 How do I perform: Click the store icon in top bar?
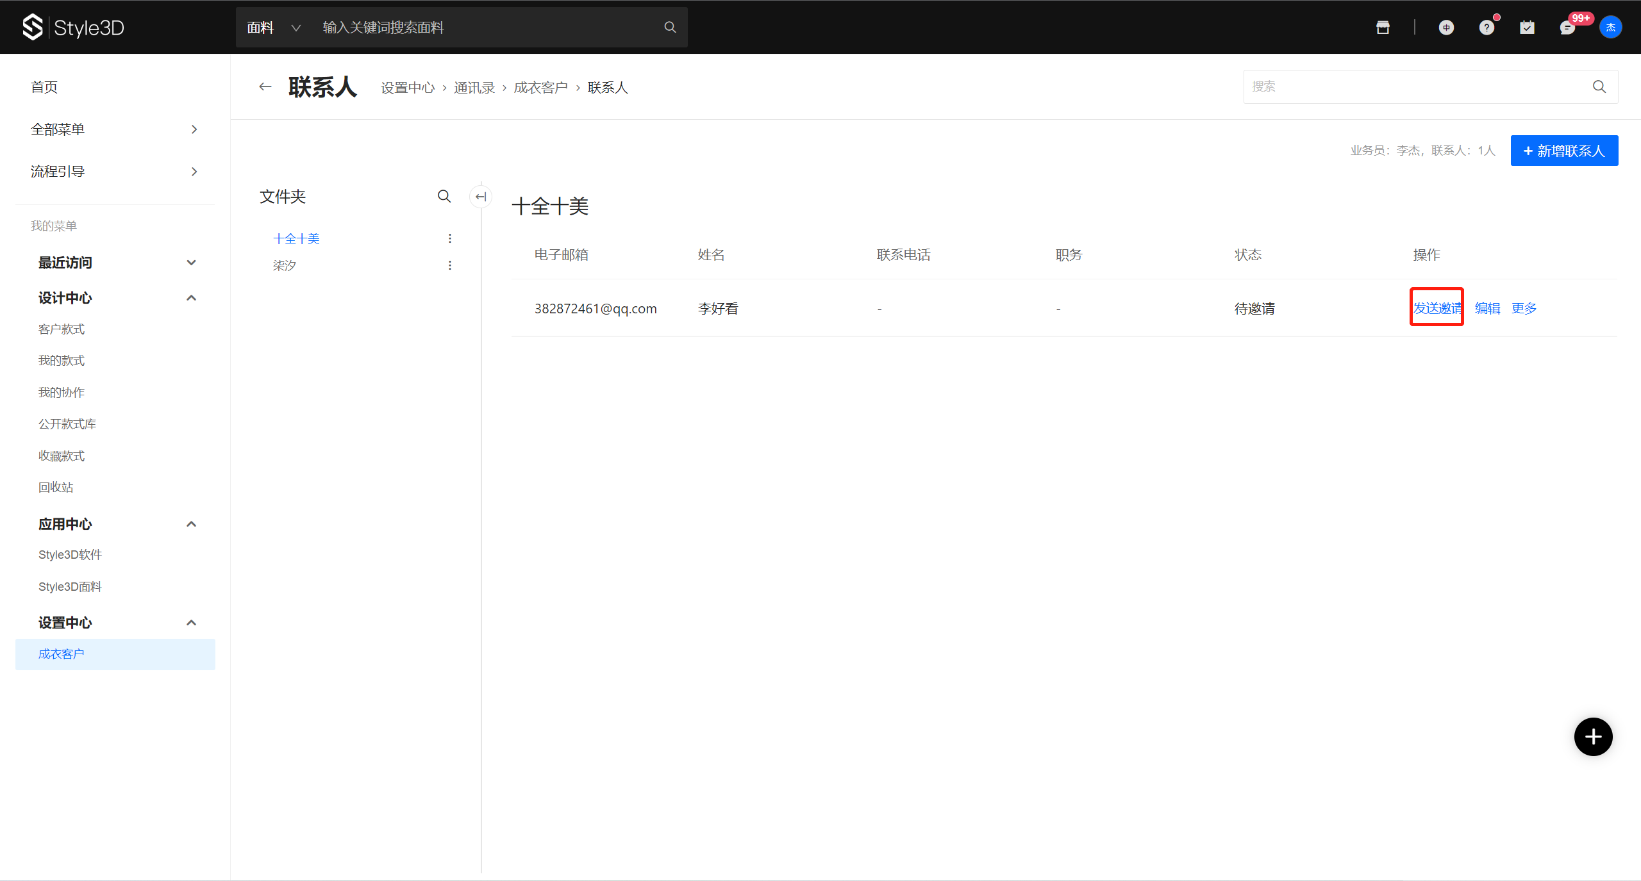1383,28
